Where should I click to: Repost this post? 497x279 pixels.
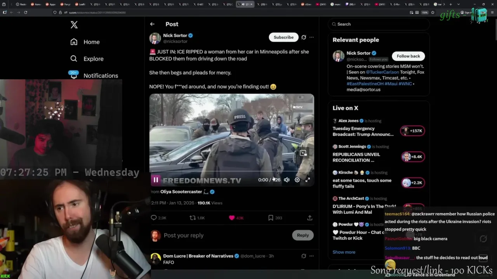[193, 218]
